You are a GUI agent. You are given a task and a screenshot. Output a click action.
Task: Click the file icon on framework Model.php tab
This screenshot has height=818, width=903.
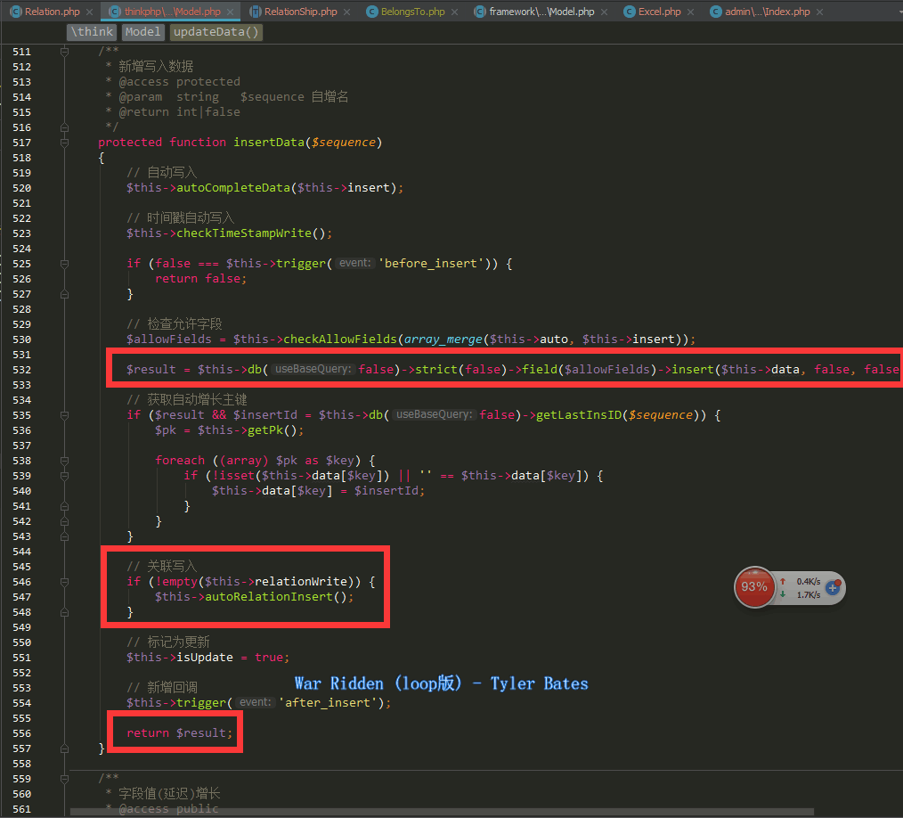tap(482, 10)
